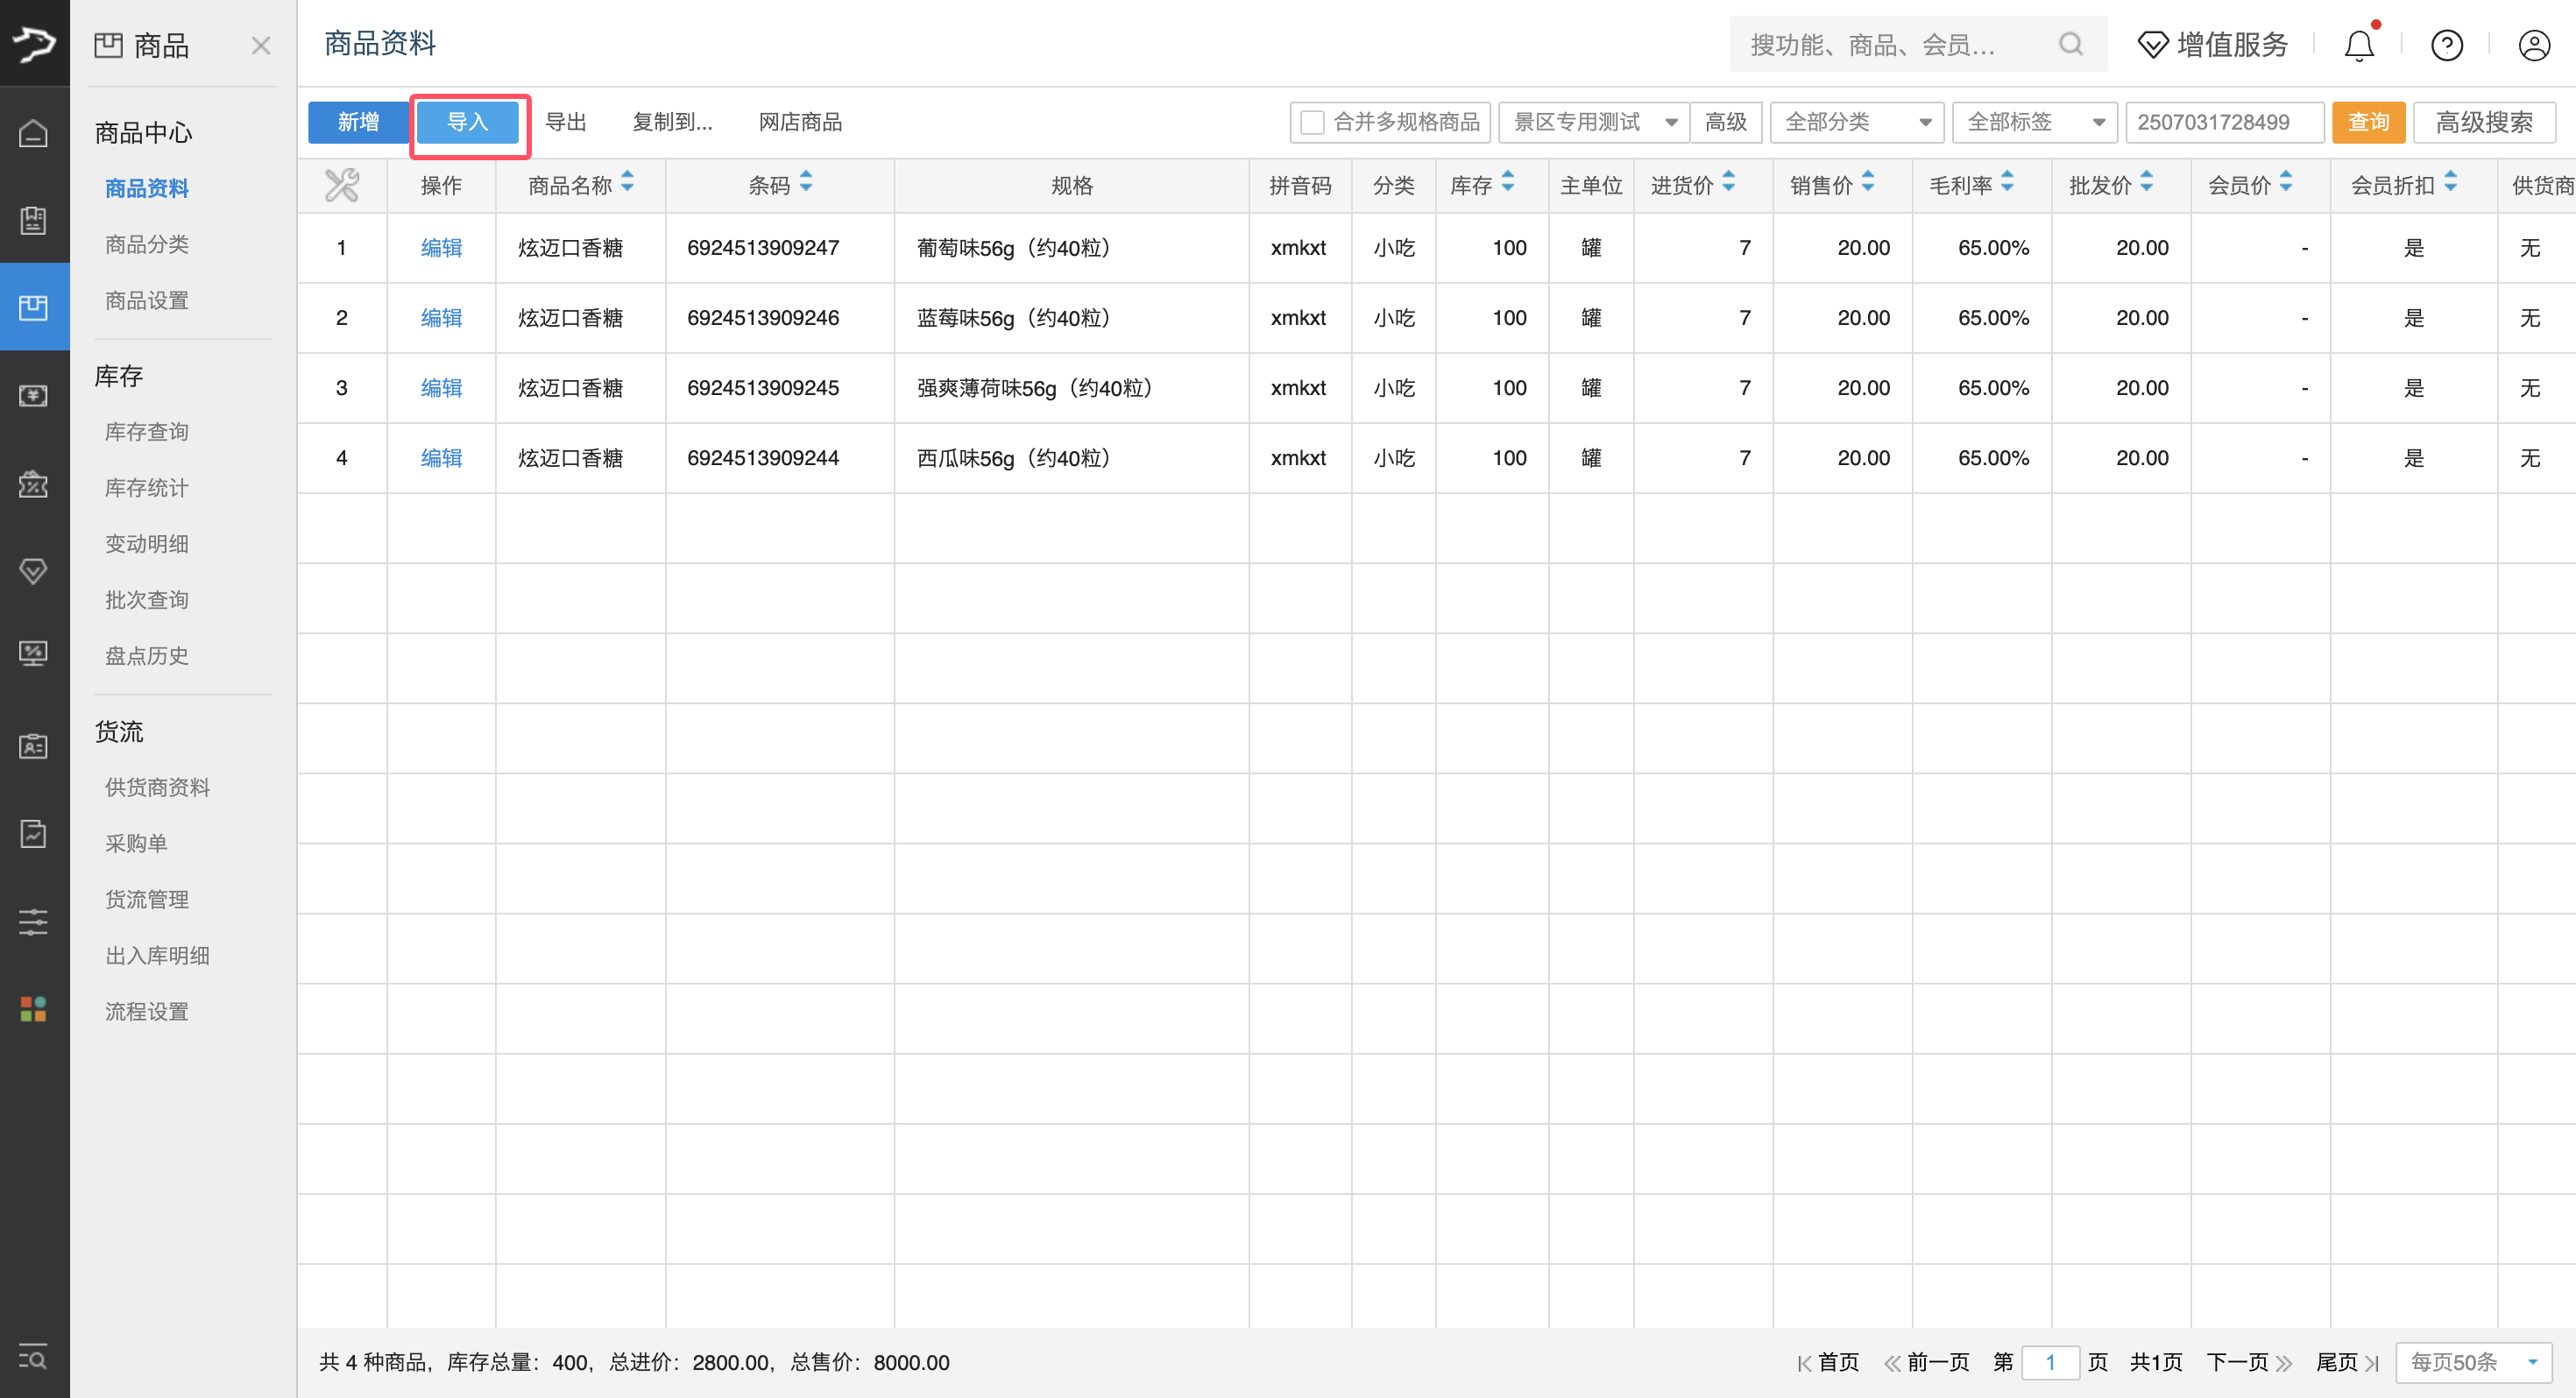Go to 尾页 last page
The width and height of the screenshot is (2576, 1398).
tap(2346, 1362)
